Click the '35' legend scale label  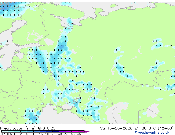(66, 134)
